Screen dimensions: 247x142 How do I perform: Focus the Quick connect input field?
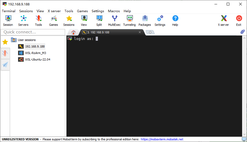pos(33,32)
